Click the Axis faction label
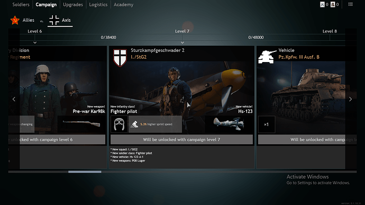365x205 pixels. click(x=66, y=20)
